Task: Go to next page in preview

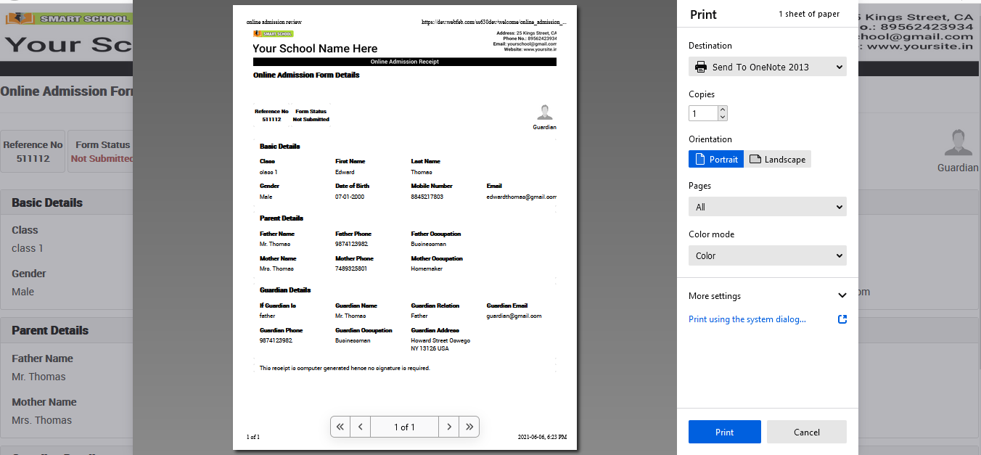Action: click(449, 427)
